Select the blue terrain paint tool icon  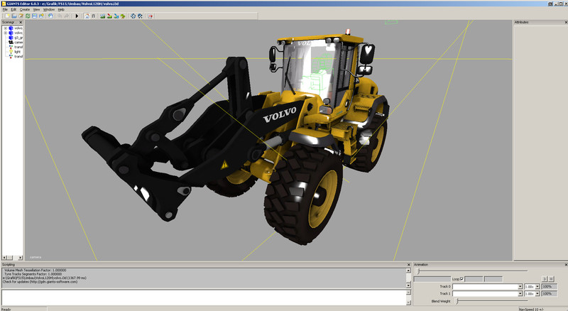(116, 16)
